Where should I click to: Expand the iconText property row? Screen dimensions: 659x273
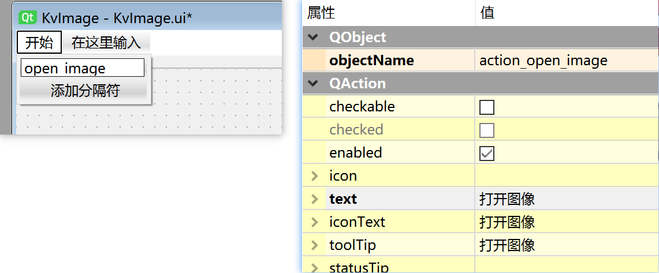coord(315,222)
